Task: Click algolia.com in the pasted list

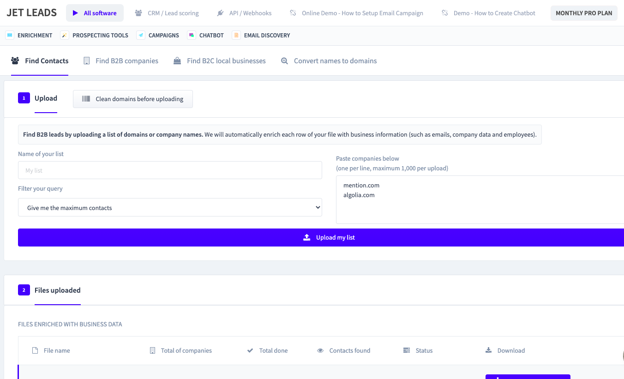Action: tap(359, 195)
